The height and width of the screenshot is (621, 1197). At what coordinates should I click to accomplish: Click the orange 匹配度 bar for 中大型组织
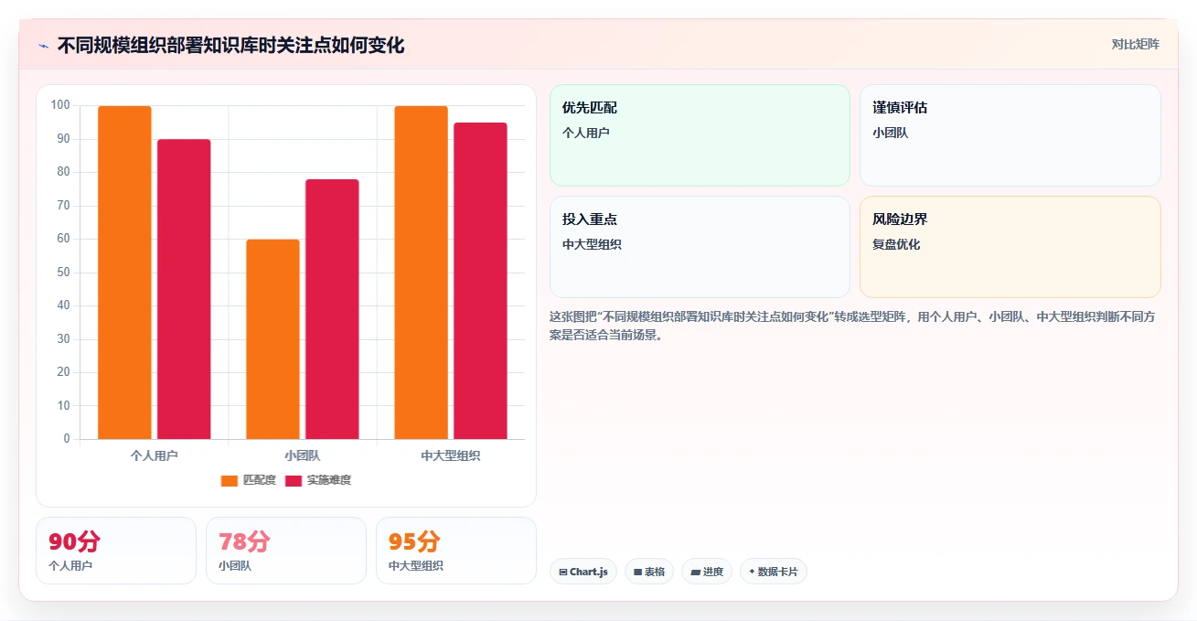[421, 273]
